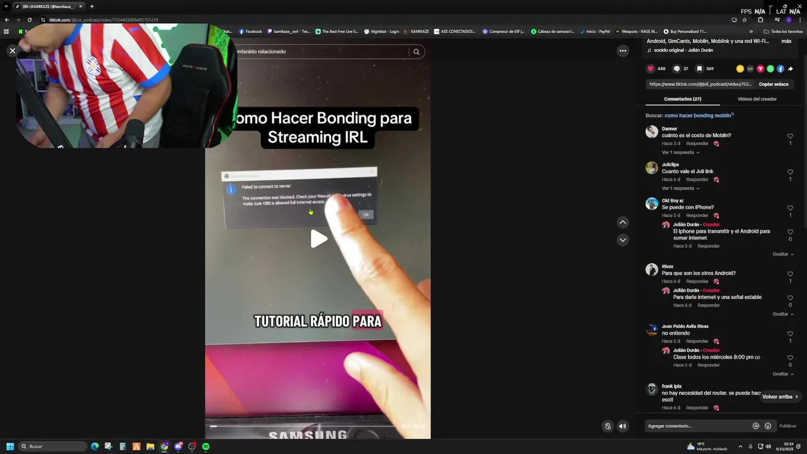Open Danner's profile avatar
The height and width of the screenshot is (454, 807).
tap(652, 132)
